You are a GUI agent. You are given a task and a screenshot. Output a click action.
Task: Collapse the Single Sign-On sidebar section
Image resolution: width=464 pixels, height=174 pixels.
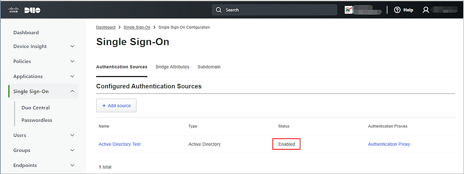click(72, 91)
